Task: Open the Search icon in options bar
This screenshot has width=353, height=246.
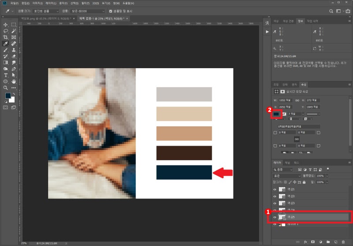Action: 331,11
